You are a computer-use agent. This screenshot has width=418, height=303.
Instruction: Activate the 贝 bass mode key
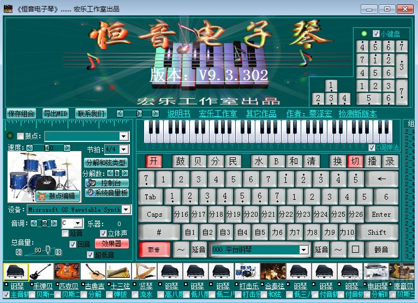(x=198, y=161)
